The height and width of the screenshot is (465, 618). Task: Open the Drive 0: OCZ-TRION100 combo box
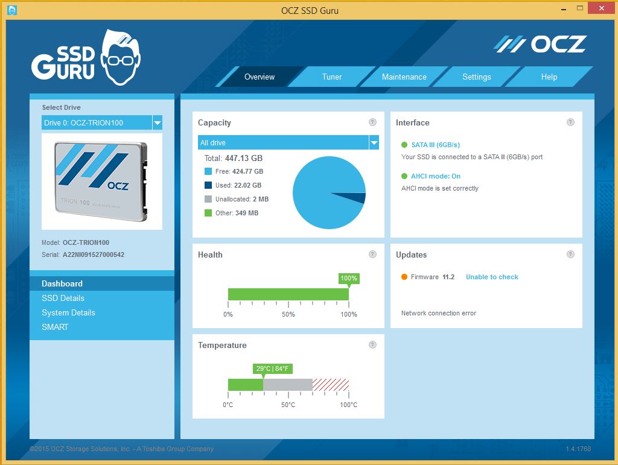click(102, 122)
